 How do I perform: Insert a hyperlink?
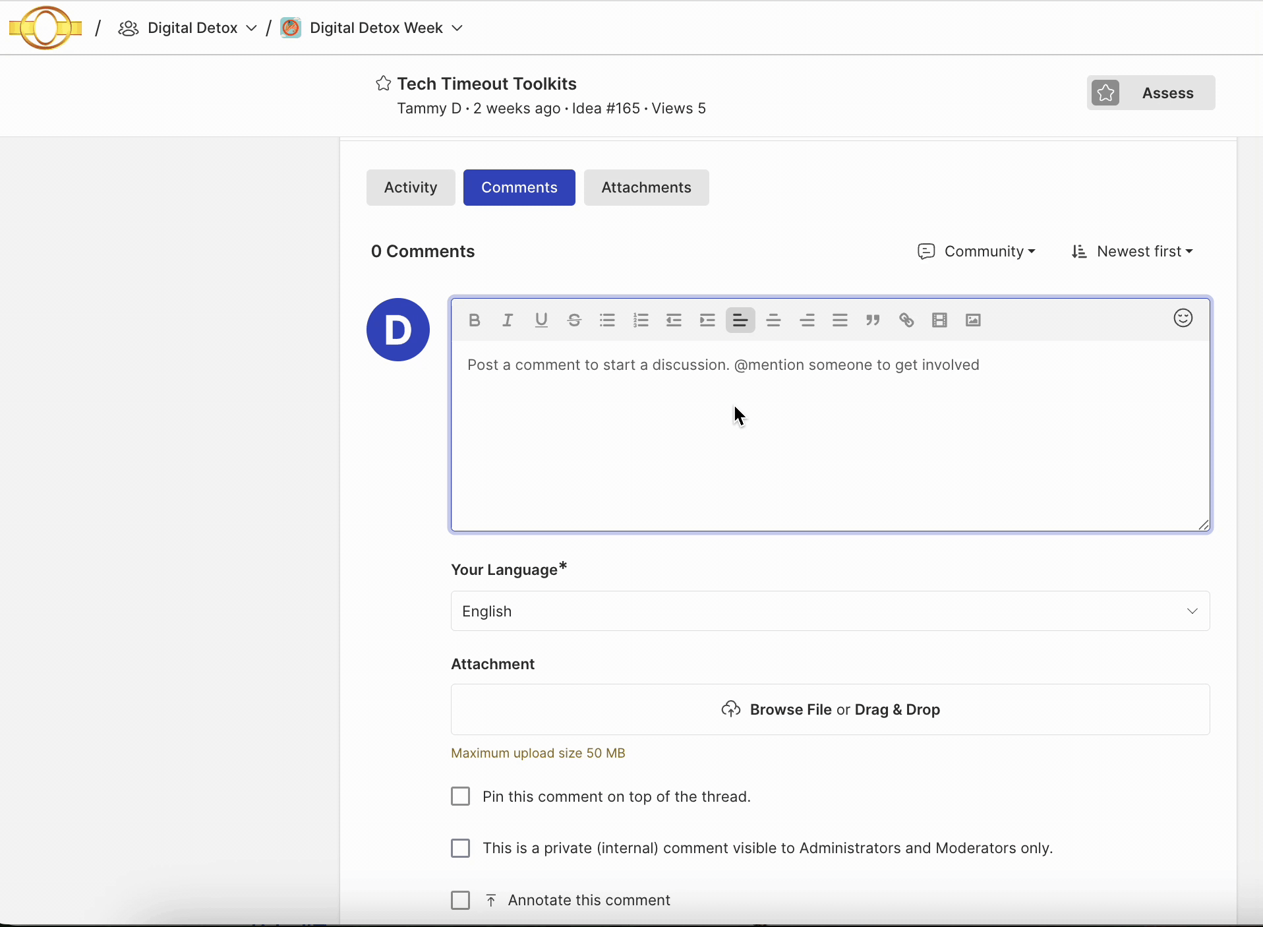[x=906, y=320]
